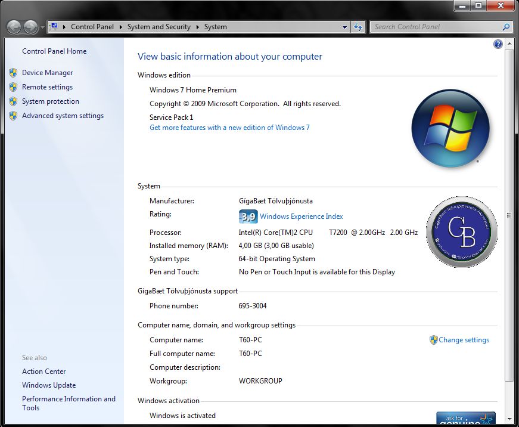Click the GB manufacturer logo
This screenshot has height=427, width=519.
click(x=461, y=231)
